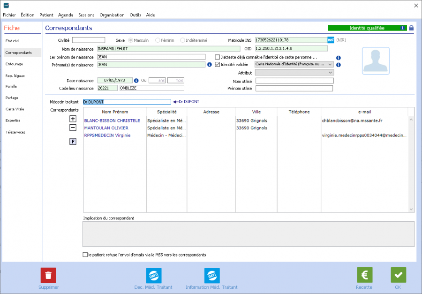Open the Fichier menu
Image resolution: width=422 pixels, height=294 pixels.
coord(9,15)
